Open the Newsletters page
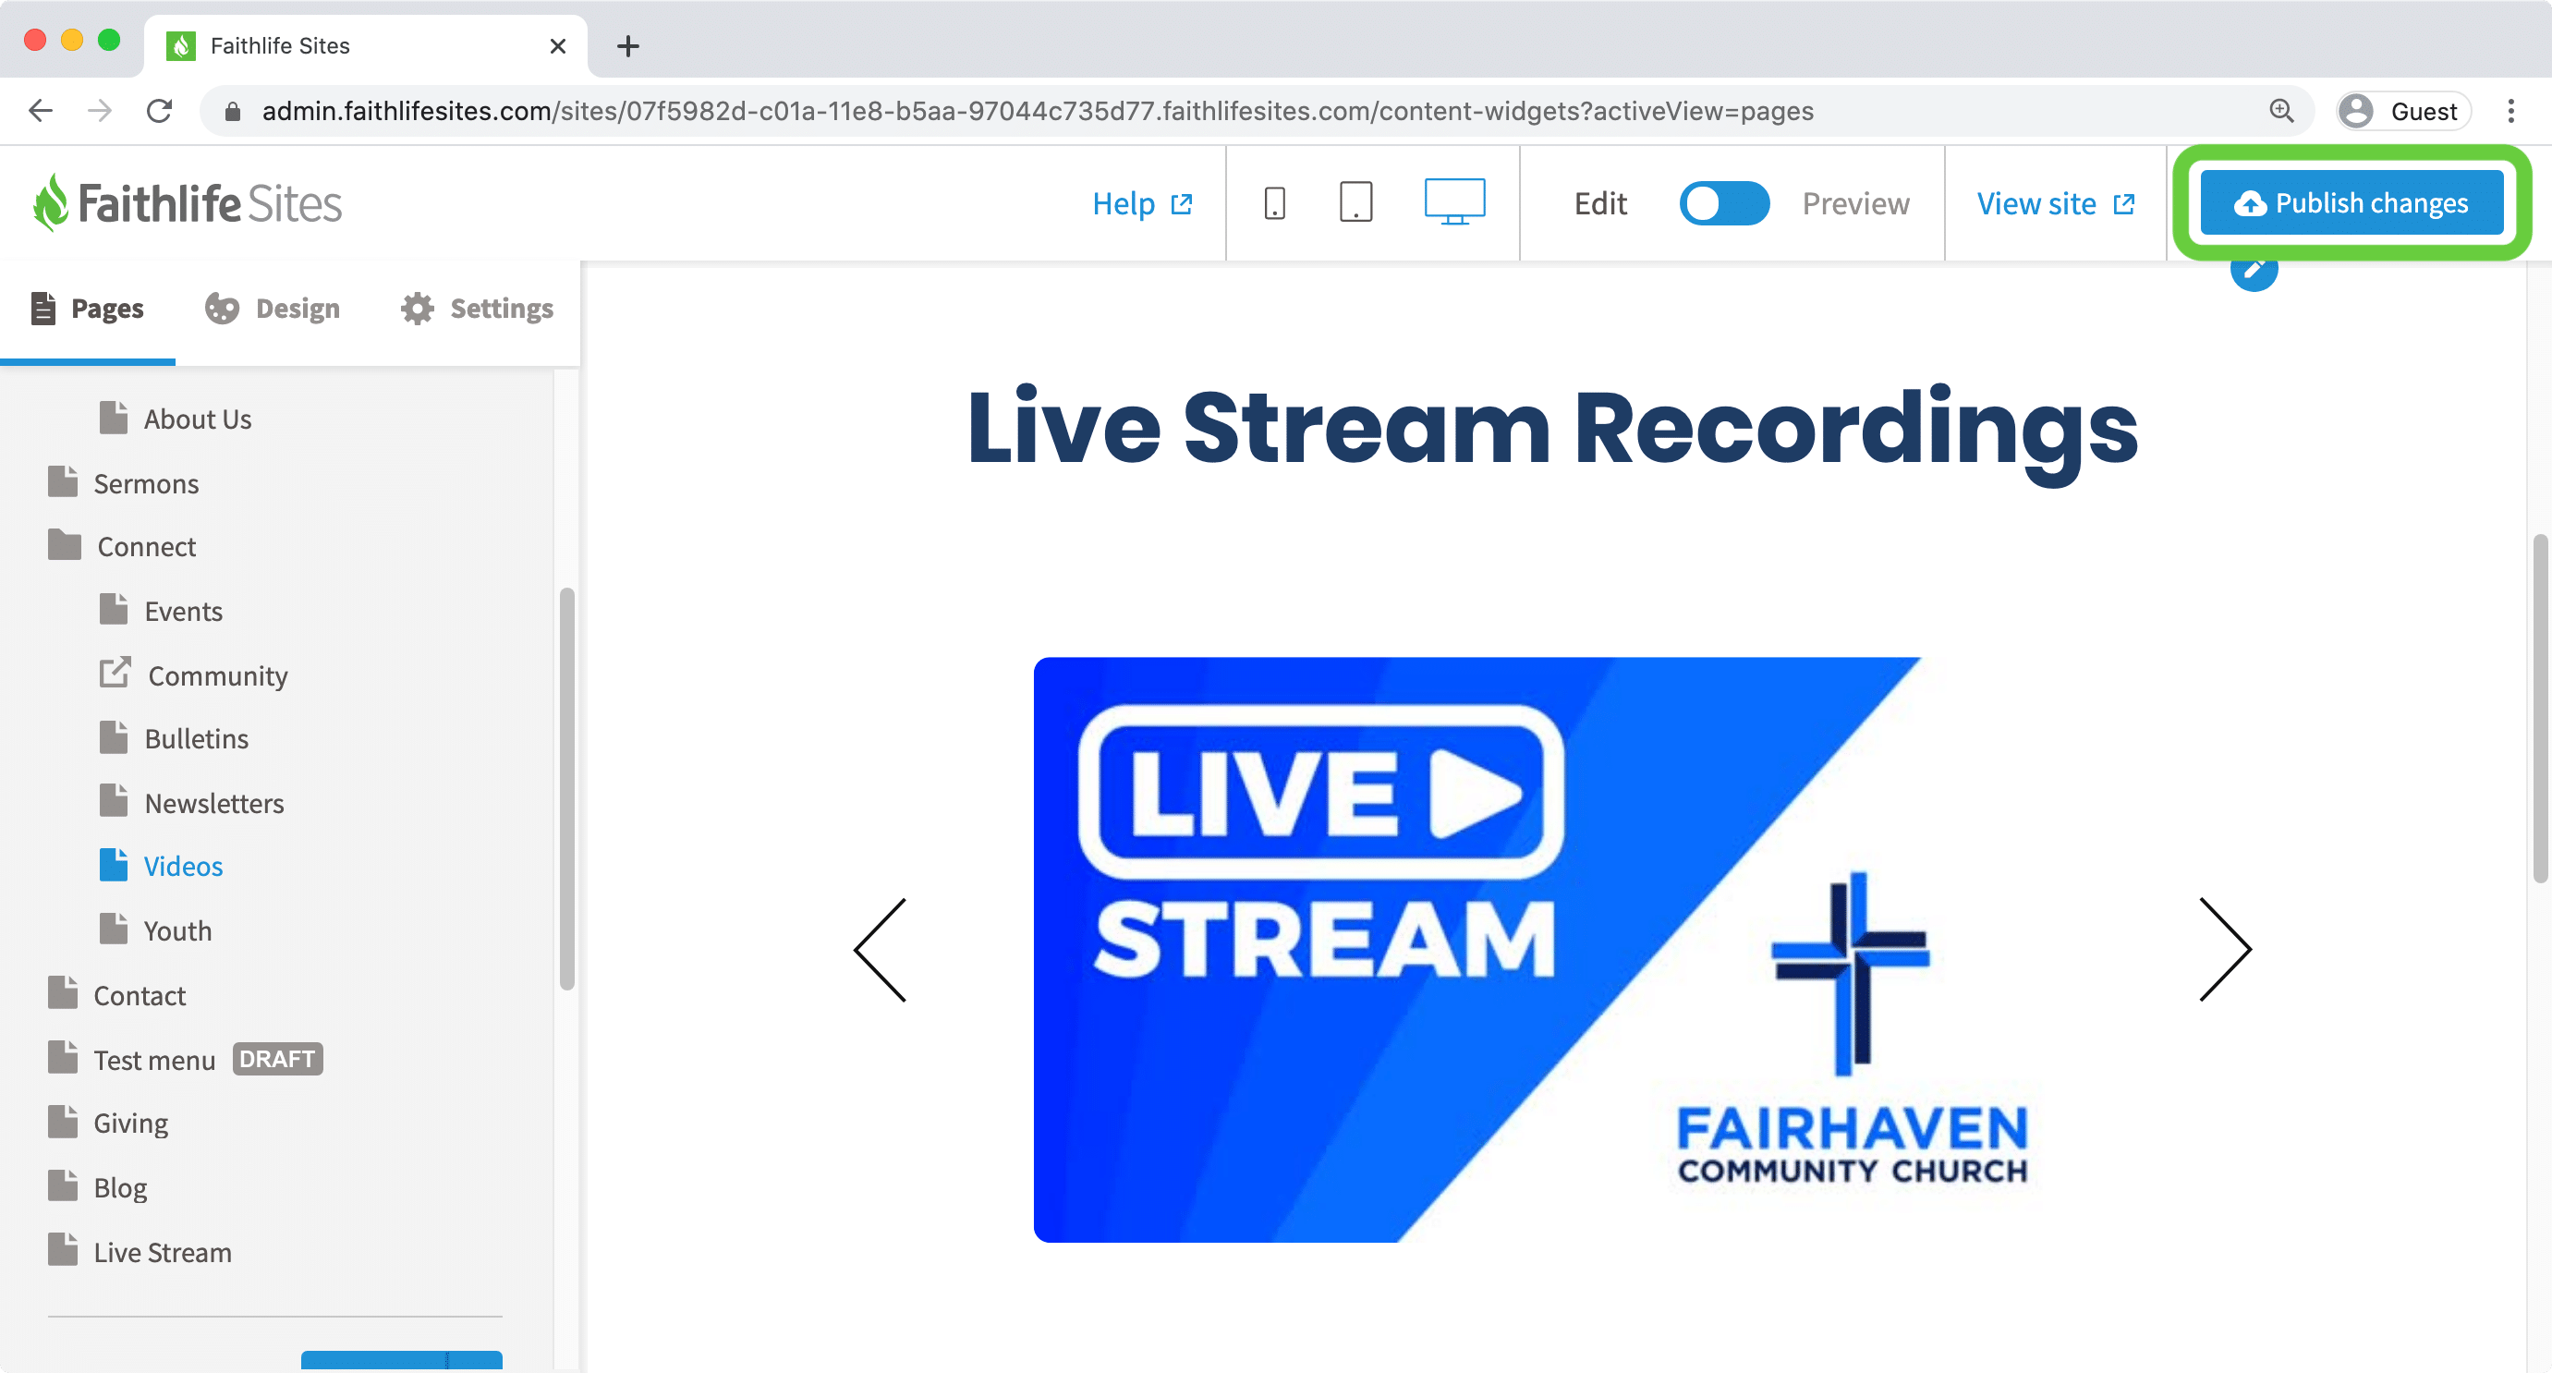2552x1373 pixels. tap(214, 804)
